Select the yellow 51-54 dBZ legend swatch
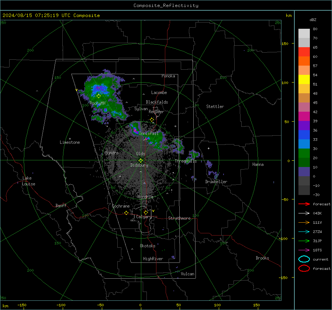This screenshot has height=310, width=332. pos(304,80)
